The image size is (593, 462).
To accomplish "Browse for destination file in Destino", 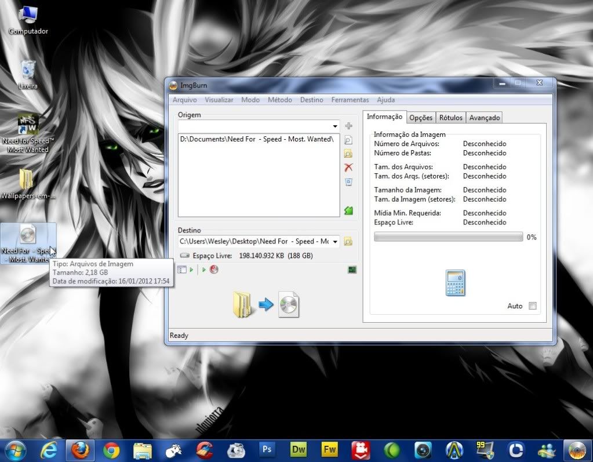I will pos(348,242).
